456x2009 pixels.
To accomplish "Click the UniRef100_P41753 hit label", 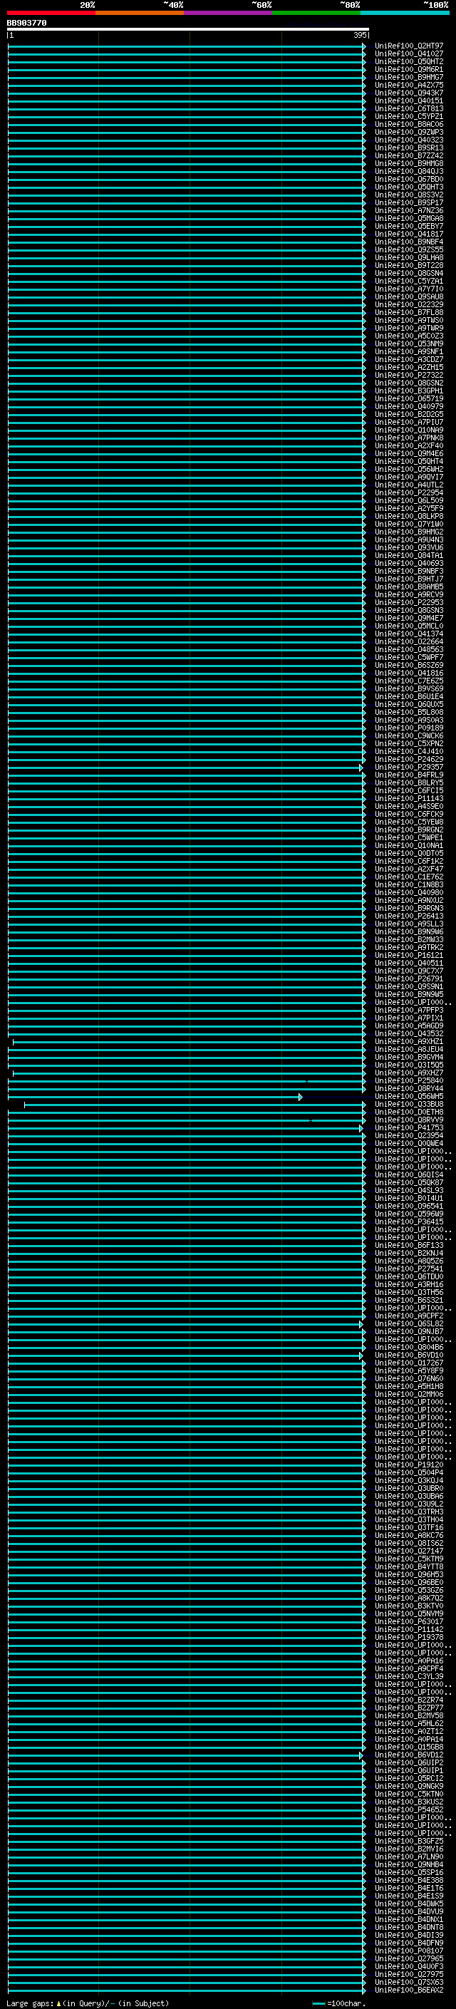I will 408,1127.
